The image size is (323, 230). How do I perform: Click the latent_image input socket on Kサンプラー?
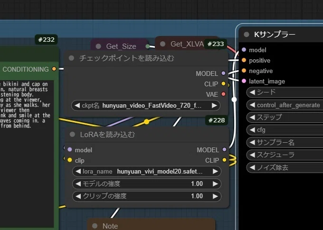[244, 81]
